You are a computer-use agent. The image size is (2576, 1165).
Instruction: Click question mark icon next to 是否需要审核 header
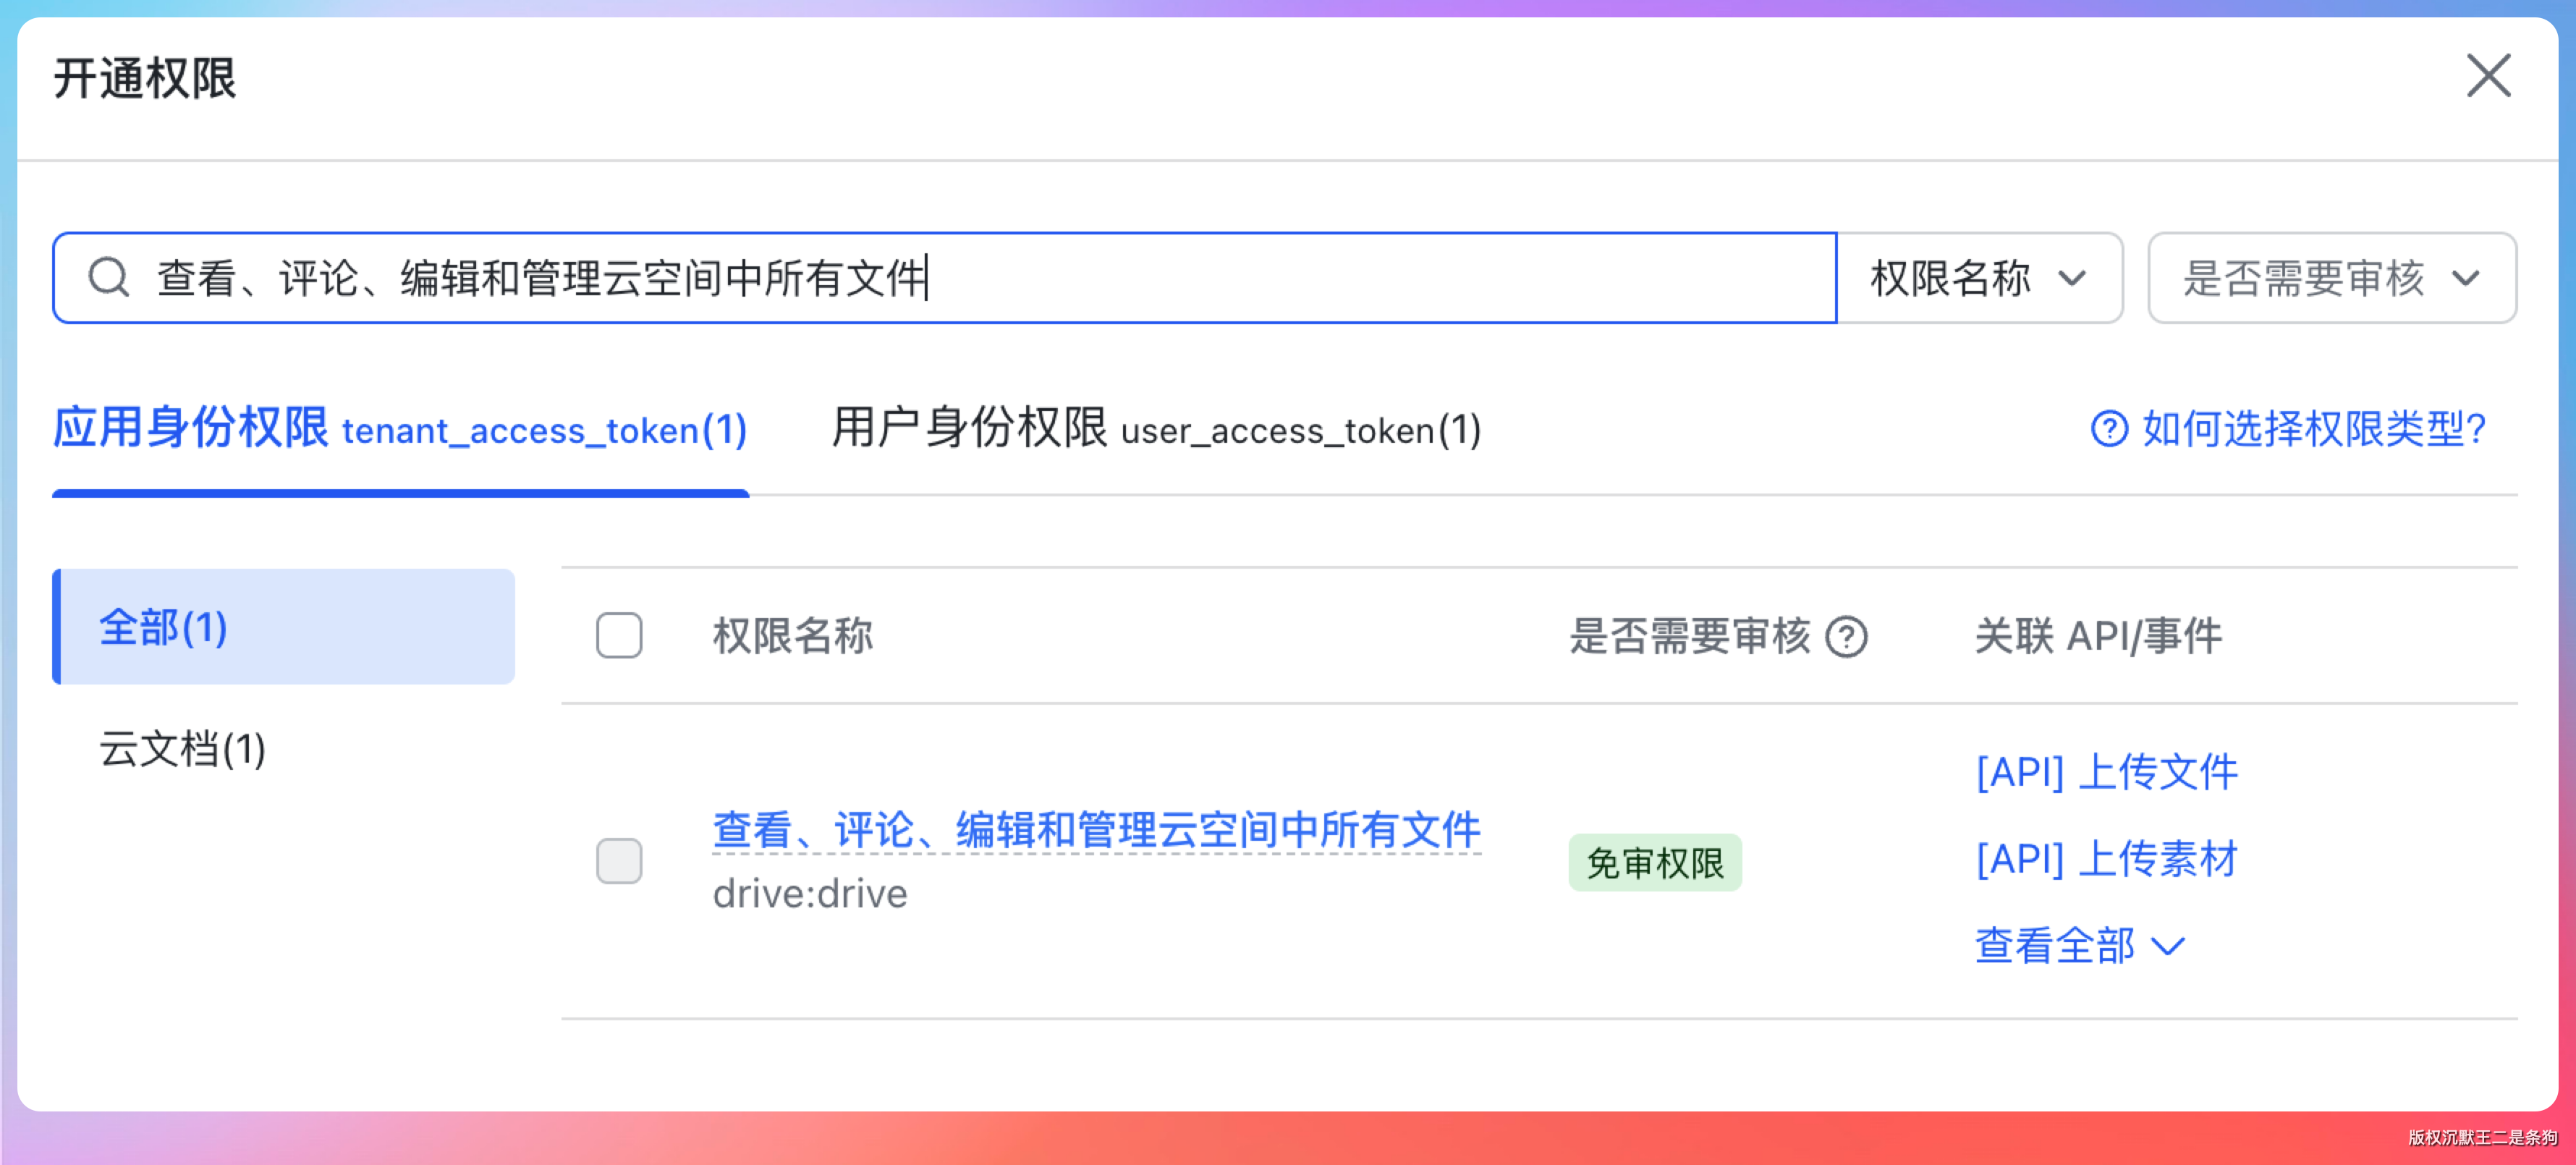coord(1846,637)
